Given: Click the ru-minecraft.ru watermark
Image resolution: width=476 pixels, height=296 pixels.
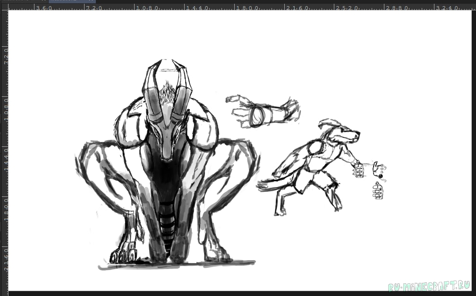Looking at the screenshot, I should click(429, 287).
